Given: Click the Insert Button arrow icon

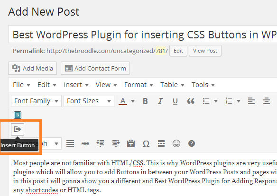Looking at the screenshot, I should (18, 129).
